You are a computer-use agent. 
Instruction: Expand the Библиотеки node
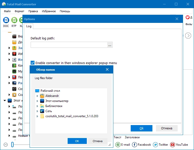point(37,106)
